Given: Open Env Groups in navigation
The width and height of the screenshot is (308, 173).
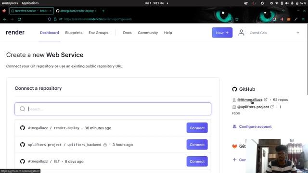Looking at the screenshot, I should [98, 33].
